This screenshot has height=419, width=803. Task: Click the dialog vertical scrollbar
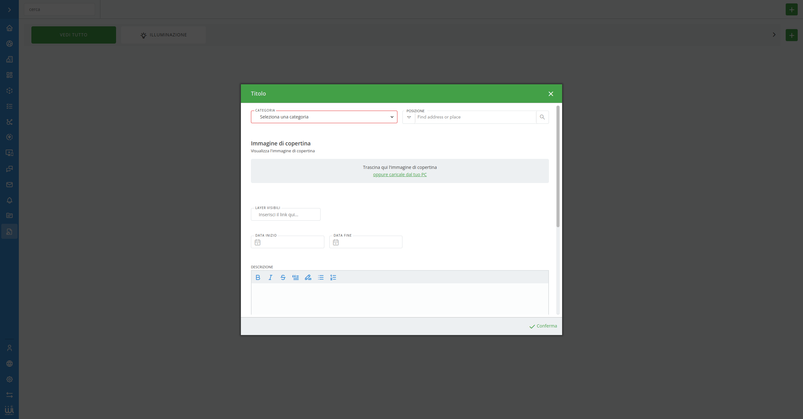pyautogui.click(x=558, y=166)
